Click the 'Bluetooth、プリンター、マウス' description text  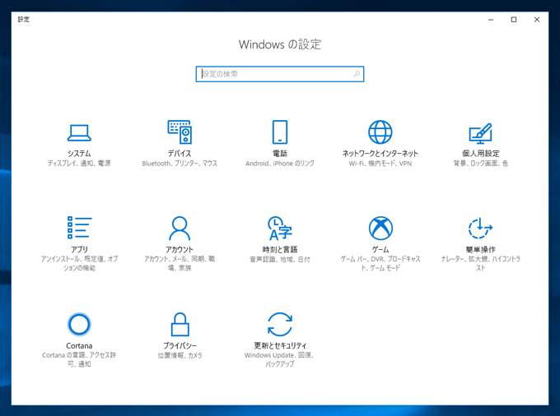(x=180, y=164)
